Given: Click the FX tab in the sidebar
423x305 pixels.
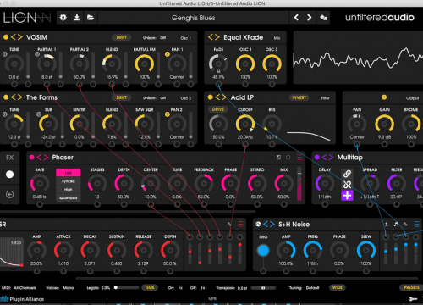Looking at the screenshot, I should click(x=9, y=158).
